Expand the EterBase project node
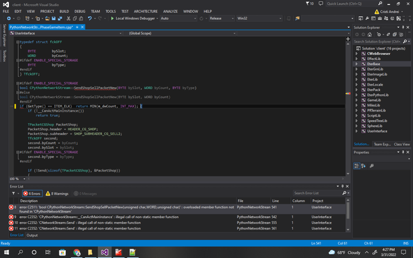This screenshot has width=413, height=258. pos(357,64)
